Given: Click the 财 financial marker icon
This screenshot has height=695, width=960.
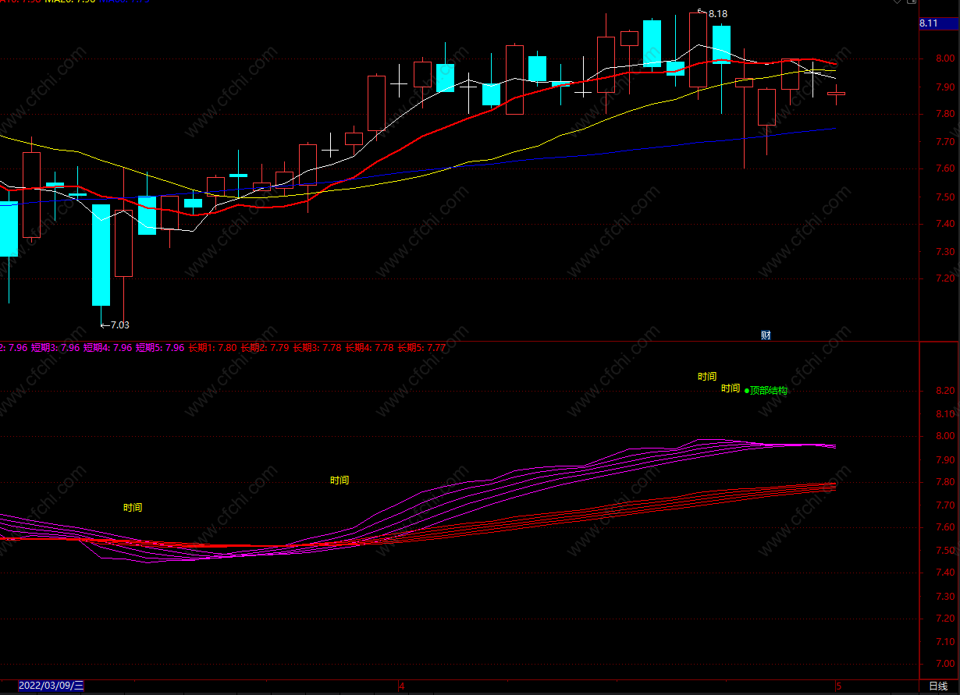Looking at the screenshot, I should click(766, 335).
